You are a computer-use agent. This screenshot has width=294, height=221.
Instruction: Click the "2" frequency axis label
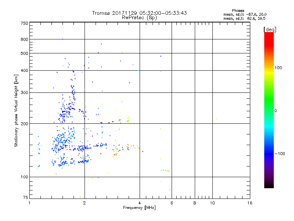[85, 203]
